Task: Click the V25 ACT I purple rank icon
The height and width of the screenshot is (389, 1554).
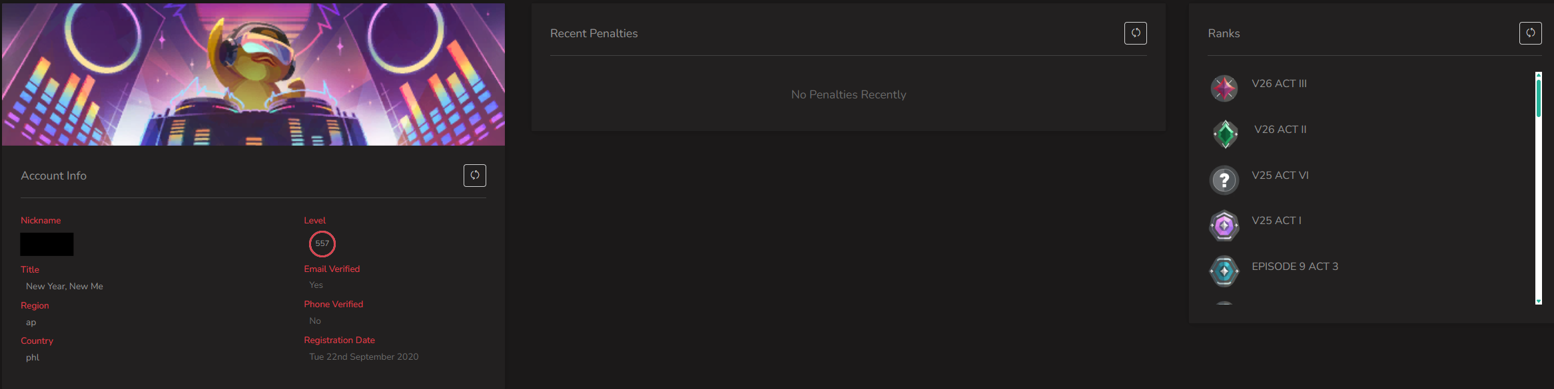Action: click(x=1224, y=225)
